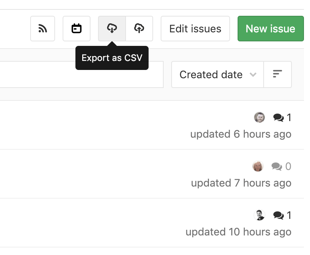View black-and-white assignee avatar on third issue
The width and height of the screenshot is (310, 255).
click(x=259, y=215)
